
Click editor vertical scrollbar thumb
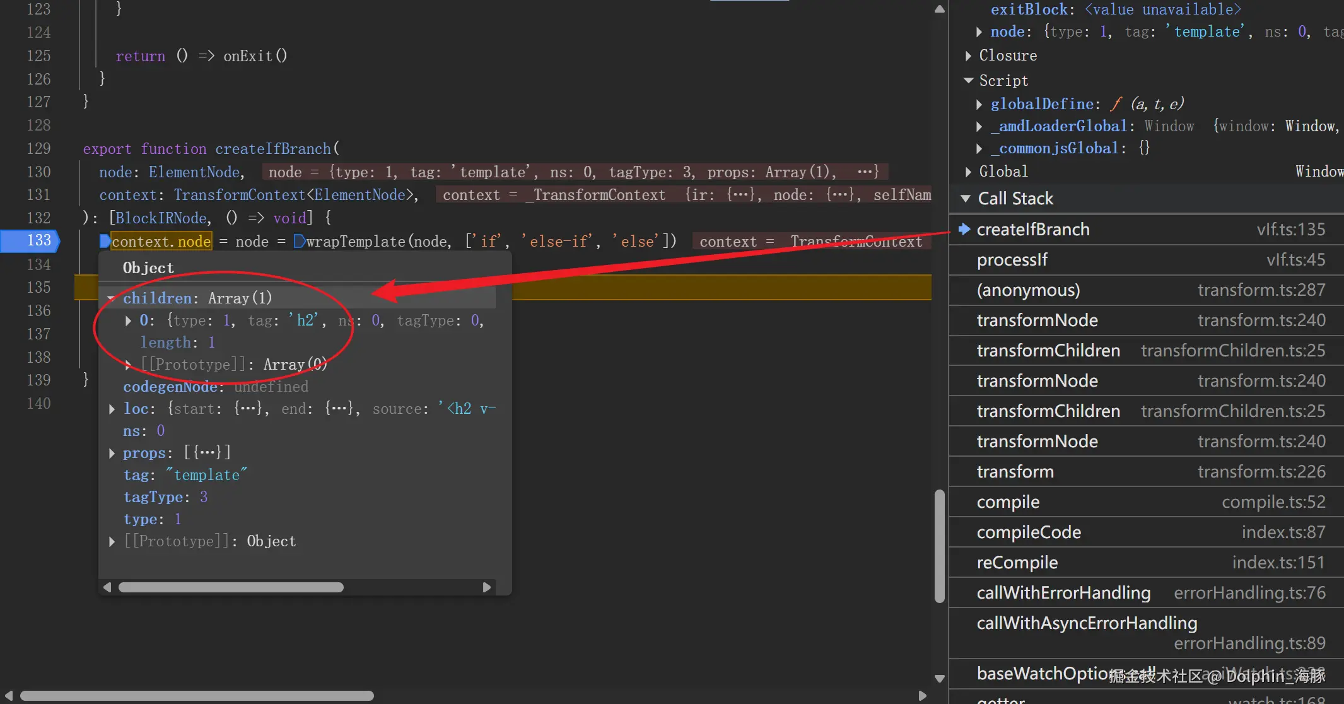(940, 546)
